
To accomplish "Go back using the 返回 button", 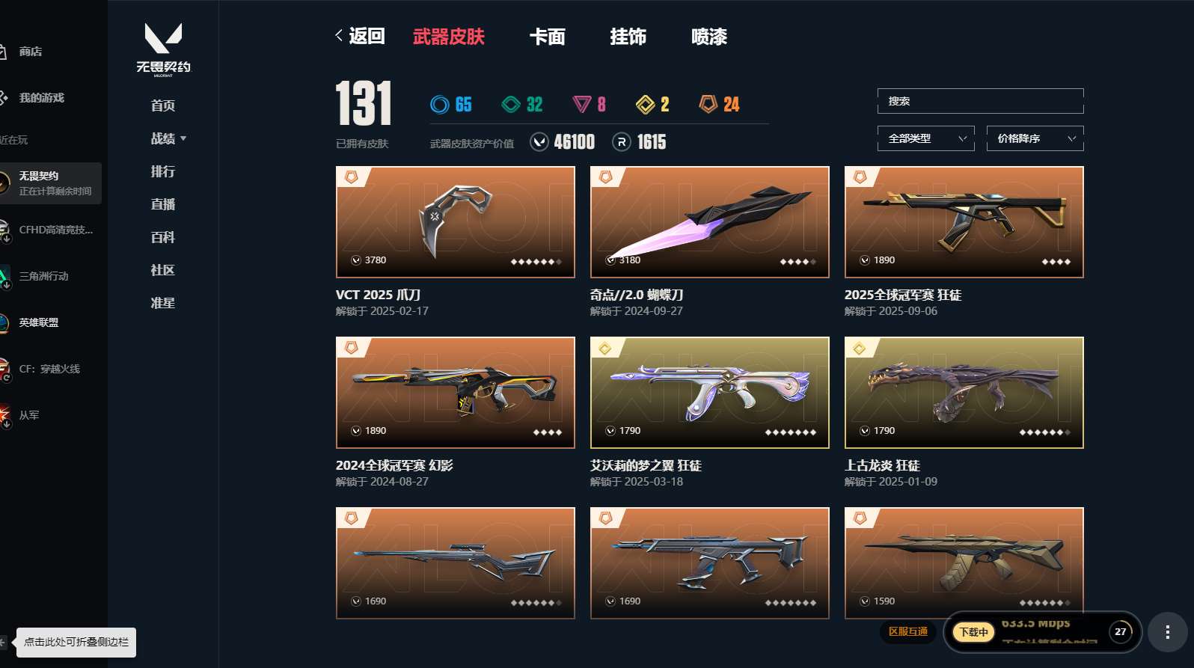I will 360,36.
